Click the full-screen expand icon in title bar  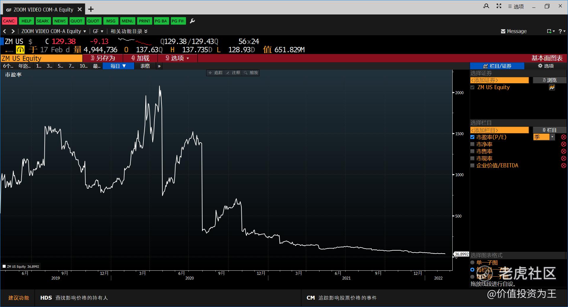[x=499, y=6]
